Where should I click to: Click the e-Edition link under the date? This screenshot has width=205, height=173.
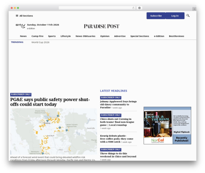31,29
